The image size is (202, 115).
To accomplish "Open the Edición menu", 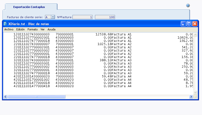I will (x=20, y=29).
